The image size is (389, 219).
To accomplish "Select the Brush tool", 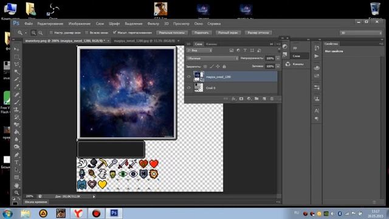I will click(16, 102).
